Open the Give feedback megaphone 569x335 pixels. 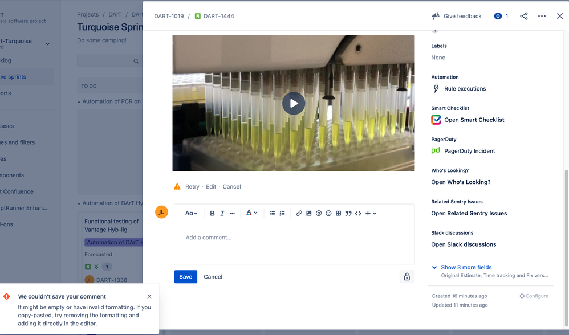(457, 16)
